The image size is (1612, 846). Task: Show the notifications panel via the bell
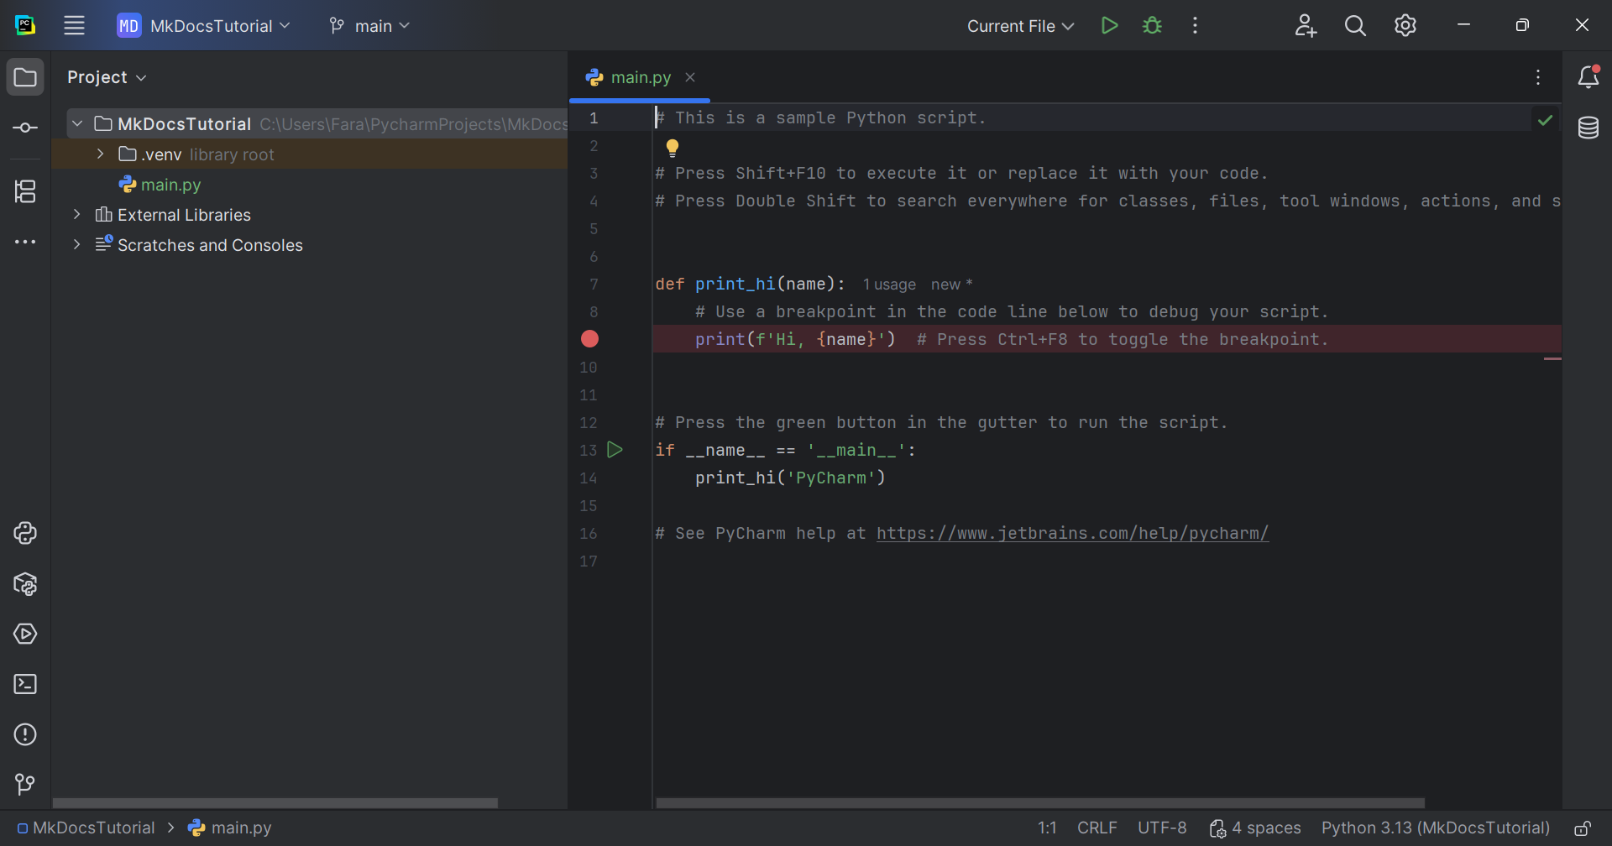pyautogui.click(x=1589, y=77)
